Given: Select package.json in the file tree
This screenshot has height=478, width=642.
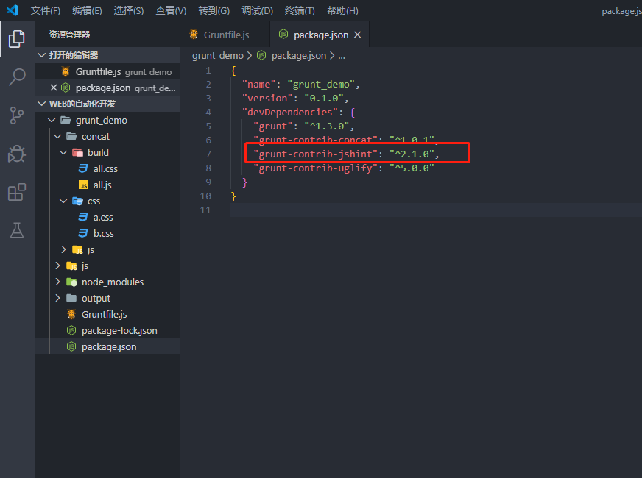Looking at the screenshot, I should [107, 346].
